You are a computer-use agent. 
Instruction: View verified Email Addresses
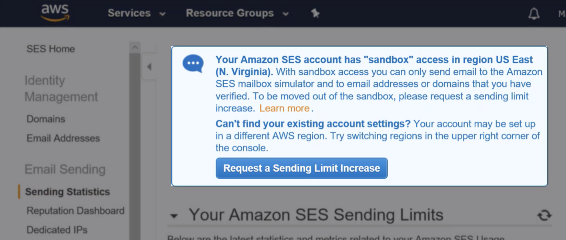[62, 138]
